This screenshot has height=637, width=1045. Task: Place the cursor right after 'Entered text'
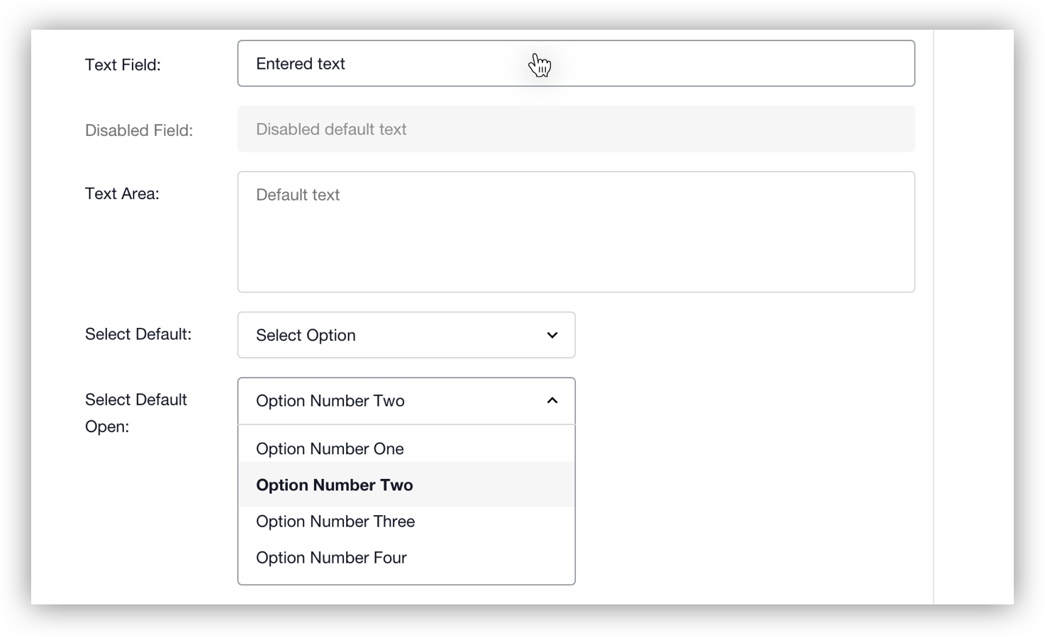[x=347, y=64]
